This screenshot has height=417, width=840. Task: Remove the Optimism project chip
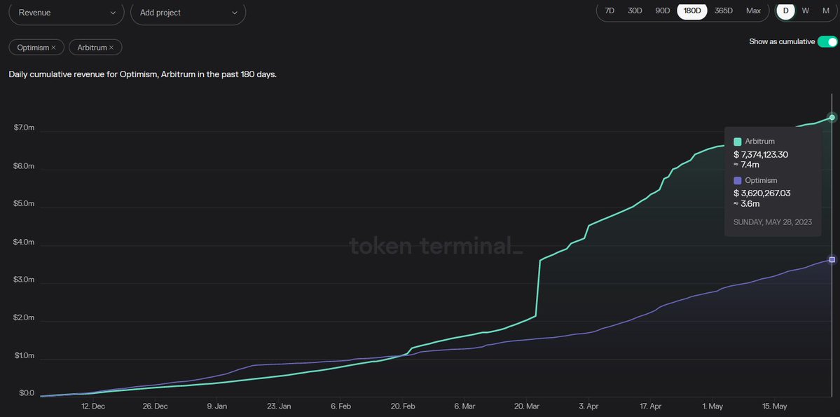click(53, 48)
